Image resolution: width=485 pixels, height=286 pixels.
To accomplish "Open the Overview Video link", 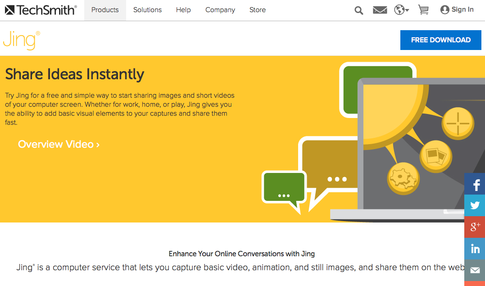I will (x=59, y=144).
